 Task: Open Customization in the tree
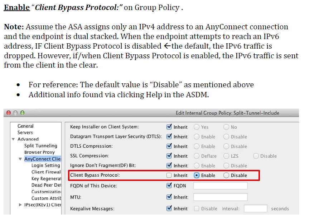[46, 191]
